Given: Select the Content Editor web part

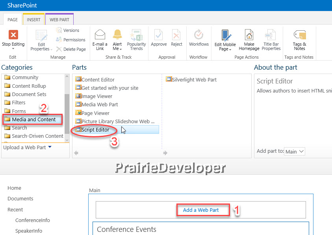Looking at the screenshot, I should [x=95, y=80].
